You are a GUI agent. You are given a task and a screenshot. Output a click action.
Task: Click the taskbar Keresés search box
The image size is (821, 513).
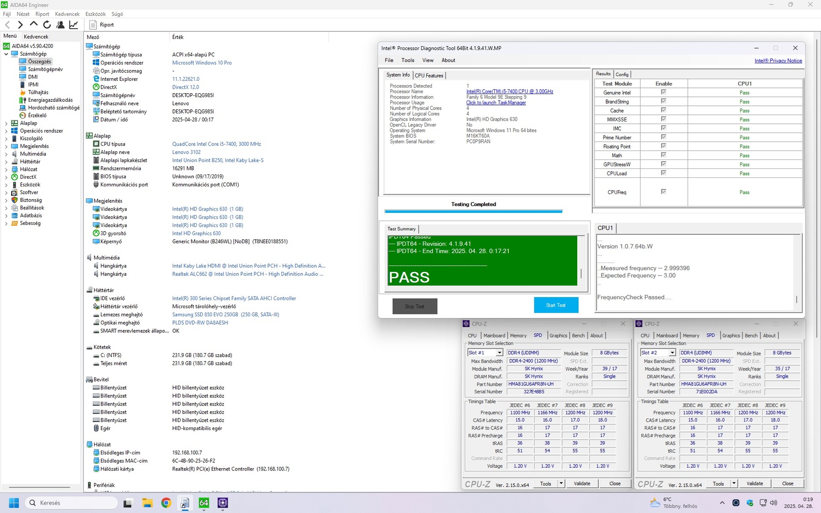coord(72,503)
